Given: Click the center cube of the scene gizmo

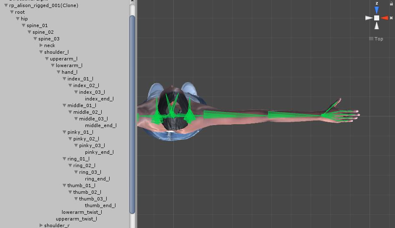Looking at the screenshot, I should (377, 18).
